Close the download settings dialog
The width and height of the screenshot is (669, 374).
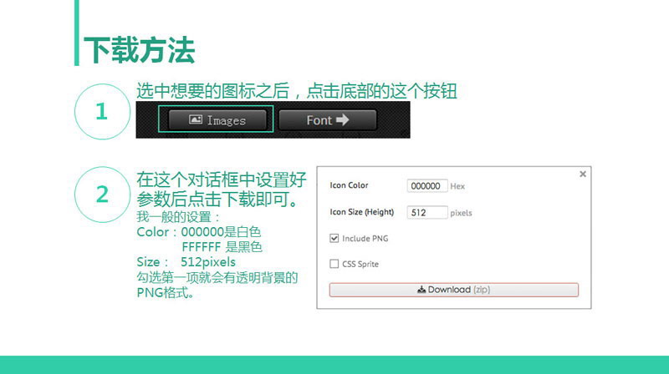[x=583, y=174]
